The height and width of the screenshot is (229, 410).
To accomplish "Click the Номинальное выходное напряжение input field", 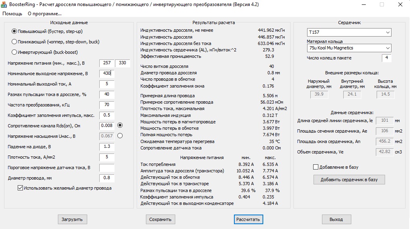I will pos(107,74).
